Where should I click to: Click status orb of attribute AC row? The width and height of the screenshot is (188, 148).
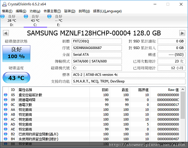pos(6,119)
